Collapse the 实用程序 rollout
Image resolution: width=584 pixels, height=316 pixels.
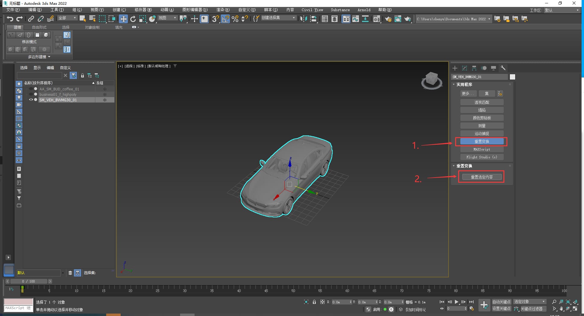464,85
